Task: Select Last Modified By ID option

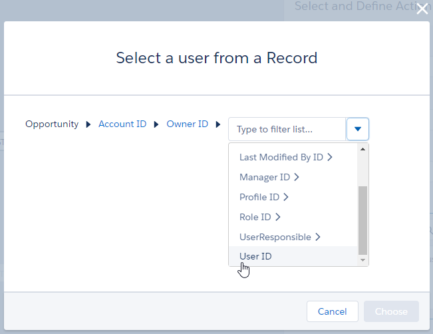Action: [281, 157]
